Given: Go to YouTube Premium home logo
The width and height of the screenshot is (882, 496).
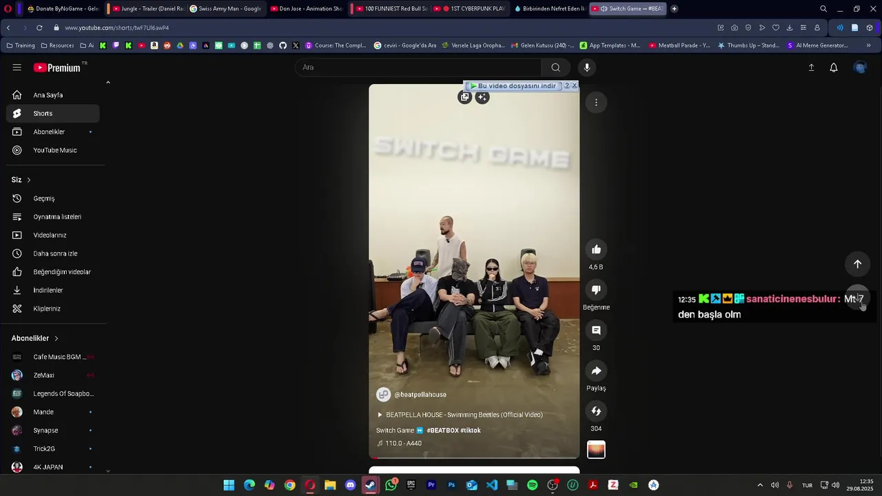Looking at the screenshot, I should tap(58, 68).
